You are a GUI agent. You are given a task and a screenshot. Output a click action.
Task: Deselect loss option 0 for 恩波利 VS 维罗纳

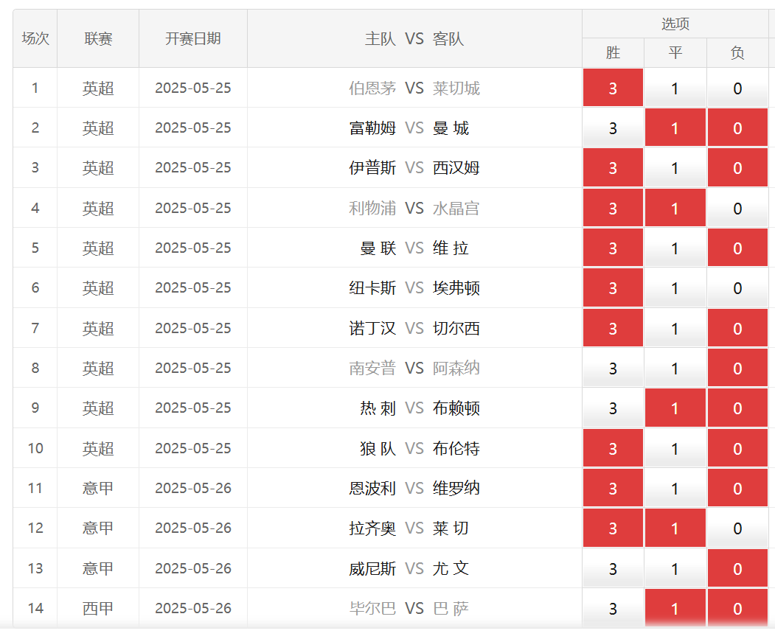737,488
